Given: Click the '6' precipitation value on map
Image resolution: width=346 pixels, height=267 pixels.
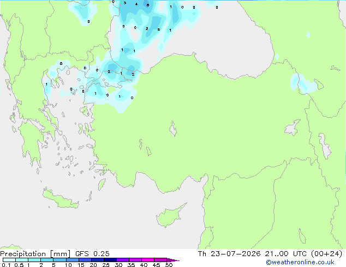Looking at the screenshot, I should point(148,5).
